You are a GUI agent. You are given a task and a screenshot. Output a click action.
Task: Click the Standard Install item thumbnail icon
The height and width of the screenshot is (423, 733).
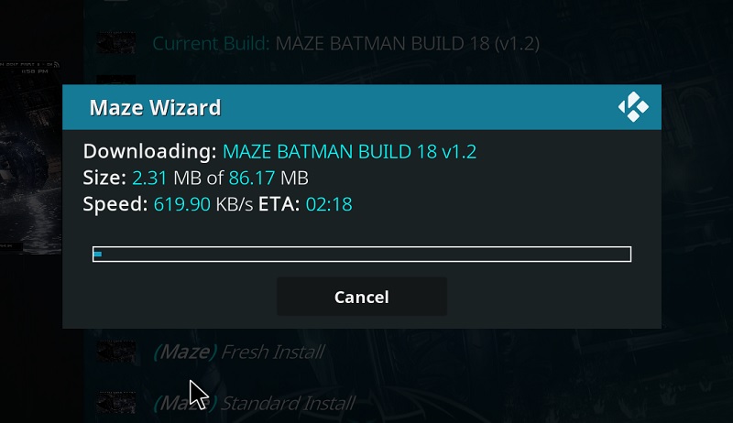pyautogui.click(x=116, y=403)
